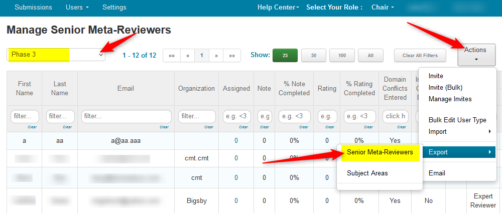Screen dimensions: 502x213
Task: Go to next page arrow
Action: coord(216,56)
